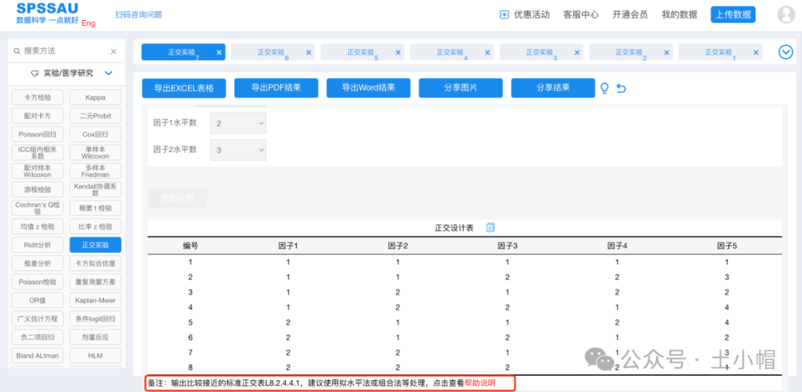Select Cochran's Q检验 method

click(38, 208)
